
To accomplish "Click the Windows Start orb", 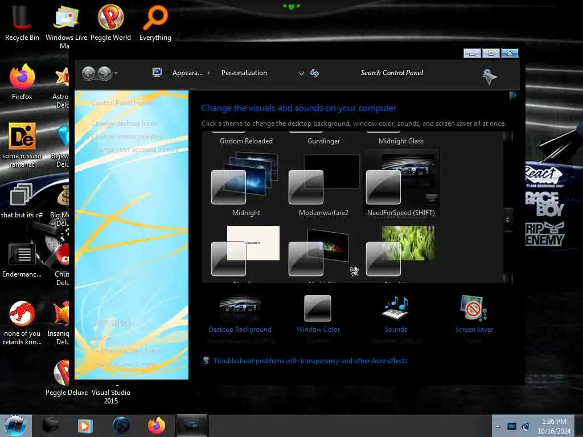I will click(15, 426).
